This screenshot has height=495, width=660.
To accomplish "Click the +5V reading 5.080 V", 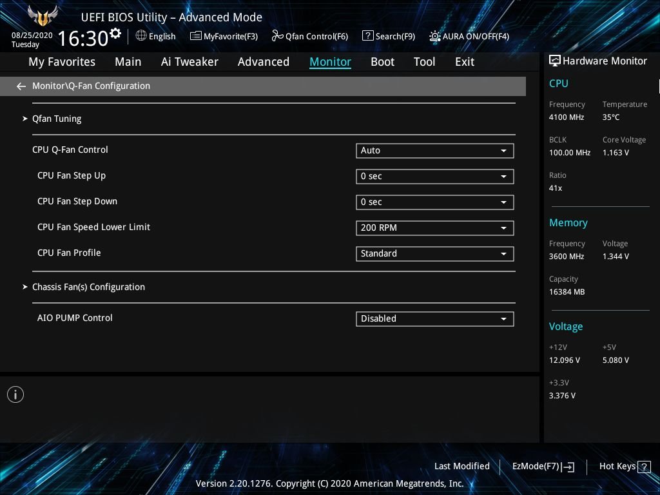I will tap(616, 360).
